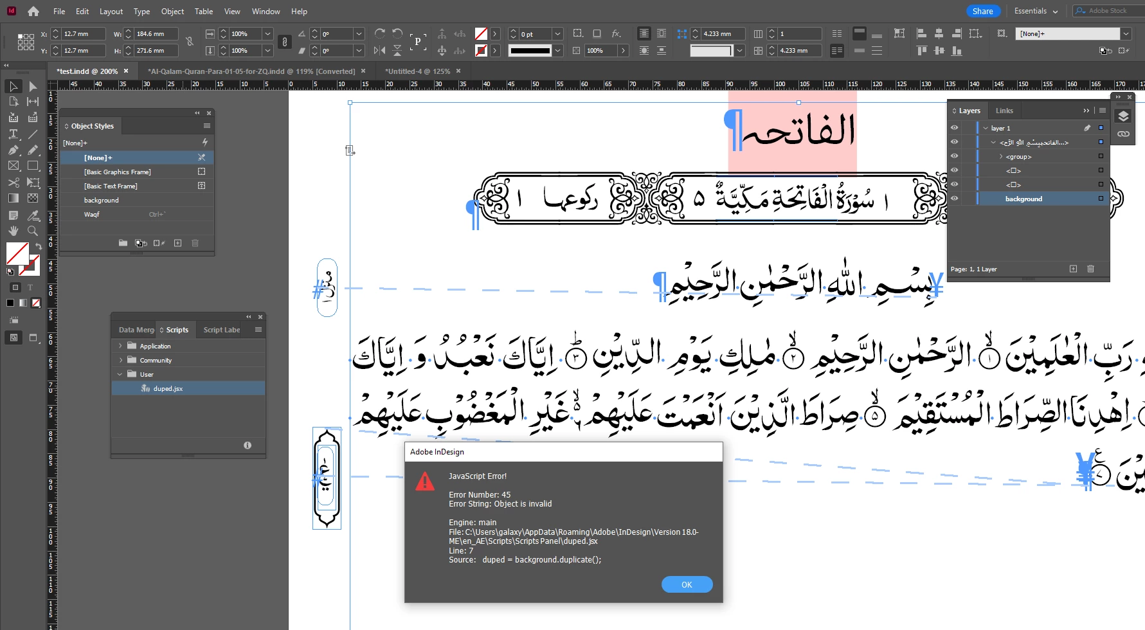Viewport: 1145px width, 630px height.
Task: Create new layer in Layers panel
Action: pos(1073,269)
